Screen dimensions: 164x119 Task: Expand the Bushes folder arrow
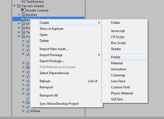pyautogui.click(x=19, y=15)
